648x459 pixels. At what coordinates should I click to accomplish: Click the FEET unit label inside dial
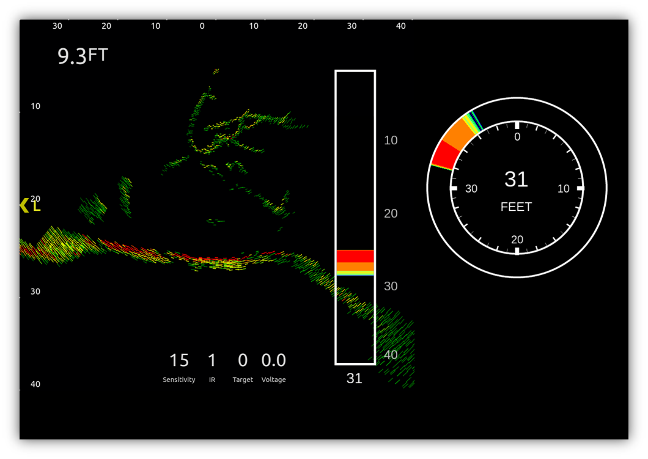pyautogui.click(x=517, y=207)
